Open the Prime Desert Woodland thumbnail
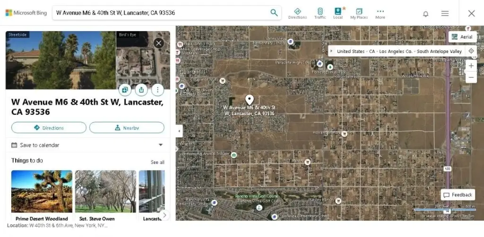 pyautogui.click(x=42, y=192)
